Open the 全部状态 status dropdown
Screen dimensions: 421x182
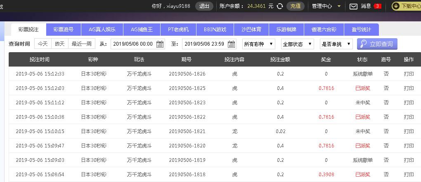[297, 44]
